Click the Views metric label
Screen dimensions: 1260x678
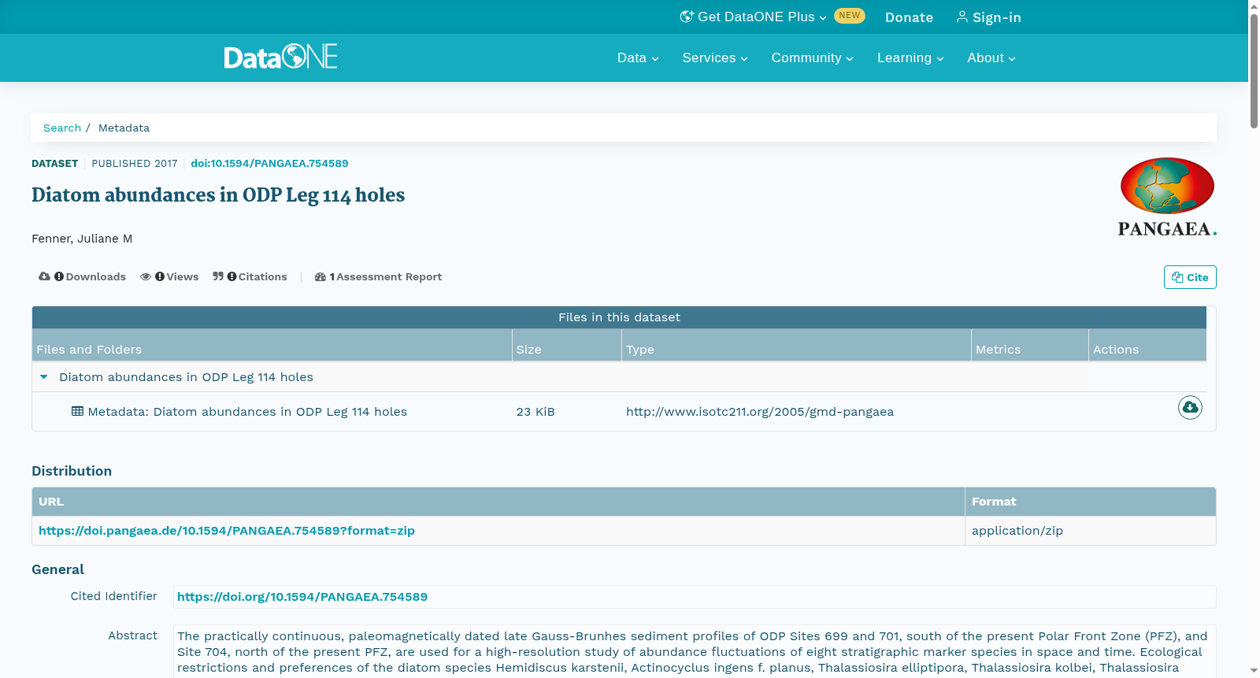pos(183,276)
